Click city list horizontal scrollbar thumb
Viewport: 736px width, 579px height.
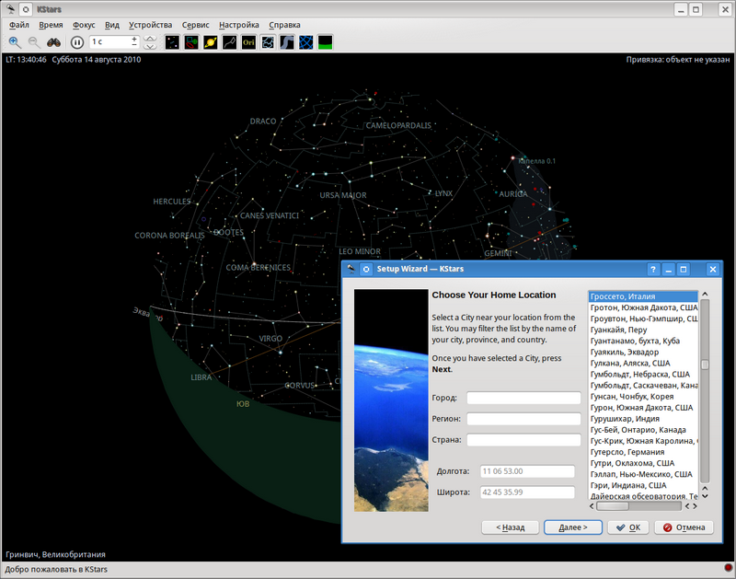point(613,506)
